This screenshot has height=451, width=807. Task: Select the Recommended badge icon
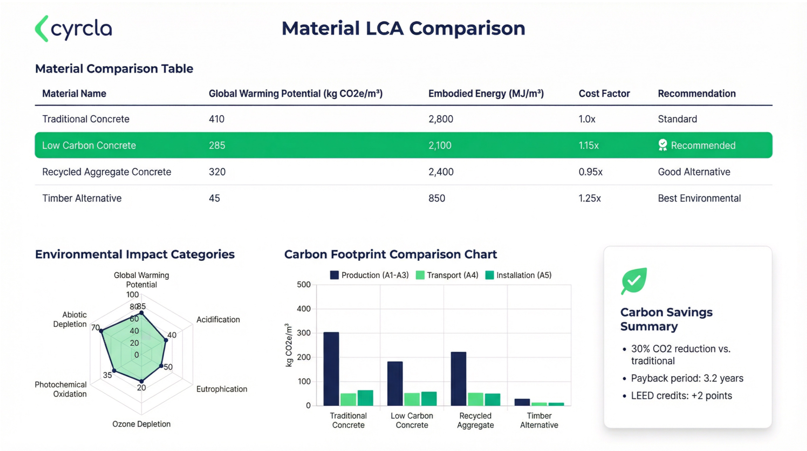click(x=663, y=145)
